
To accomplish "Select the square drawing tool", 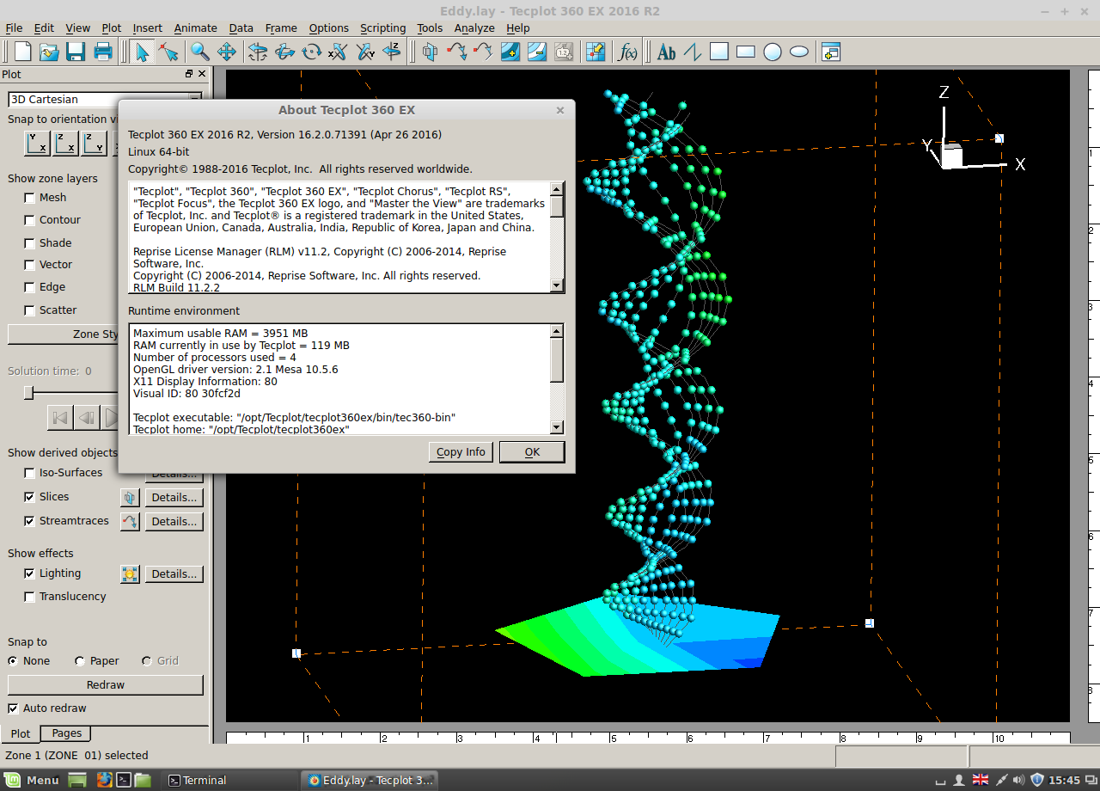I will 719,52.
